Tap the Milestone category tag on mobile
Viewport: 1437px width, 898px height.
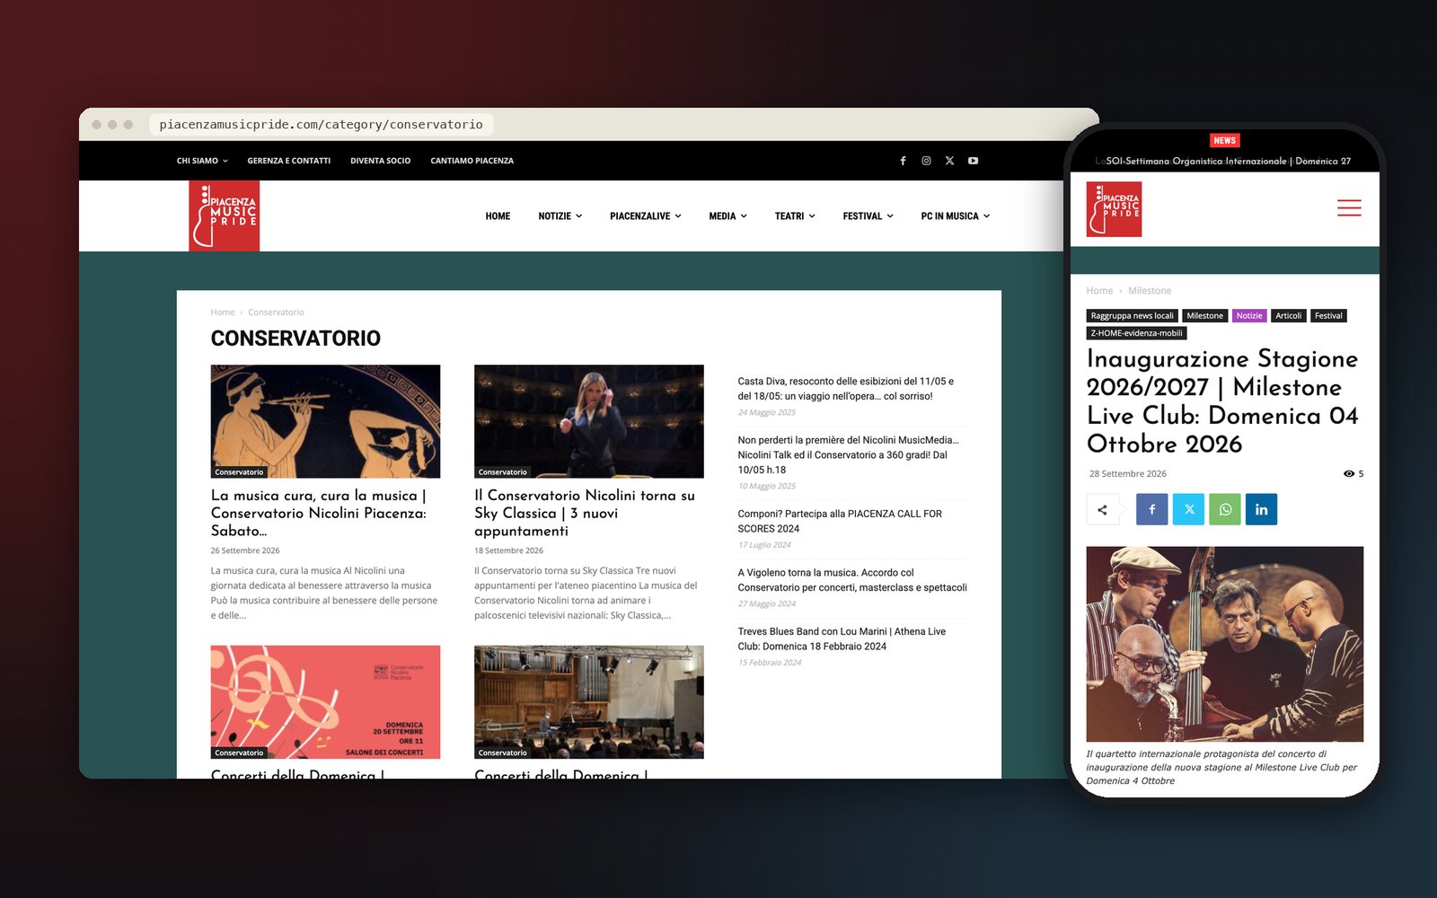[1204, 316]
